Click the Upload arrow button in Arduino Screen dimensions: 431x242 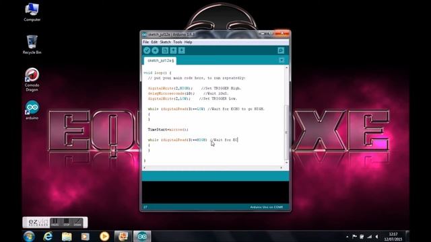click(x=155, y=50)
